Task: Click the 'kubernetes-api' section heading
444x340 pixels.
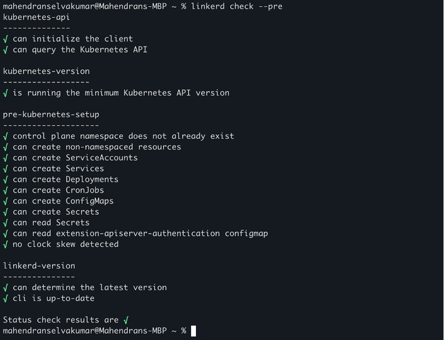Action: (36, 17)
